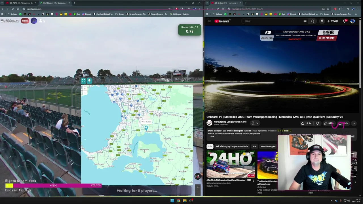Click the Vytvořit create button
The width and height of the screenshot is (363, 204).
click(333, 21)
